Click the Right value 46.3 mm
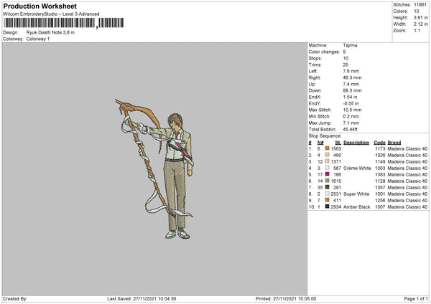431x304 pixels. point(352,77)
